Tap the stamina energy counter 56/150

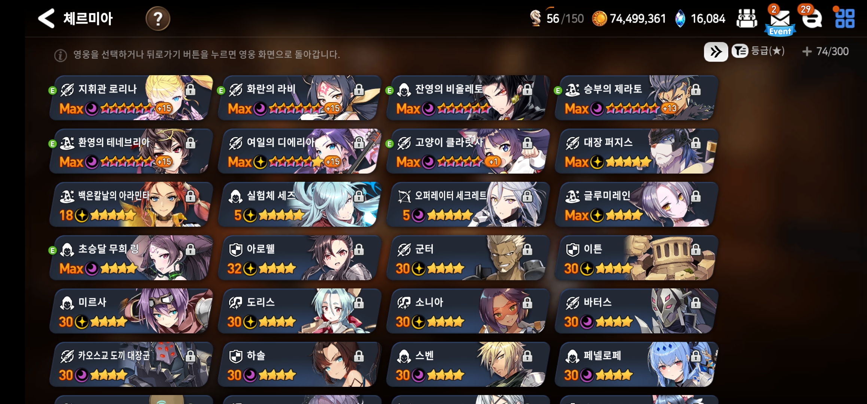click(557, 18)
